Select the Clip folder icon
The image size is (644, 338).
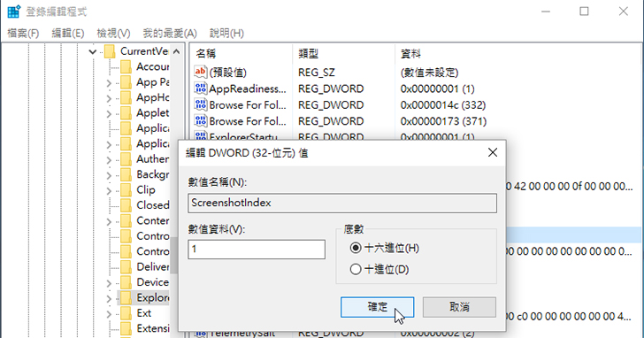(x=126, y=189)
